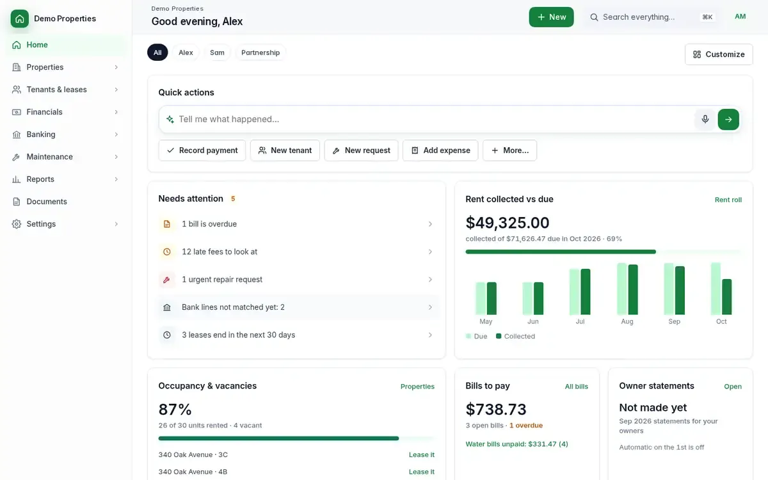
Task: Click the urgent repair wrench icon
Action: 167,280
